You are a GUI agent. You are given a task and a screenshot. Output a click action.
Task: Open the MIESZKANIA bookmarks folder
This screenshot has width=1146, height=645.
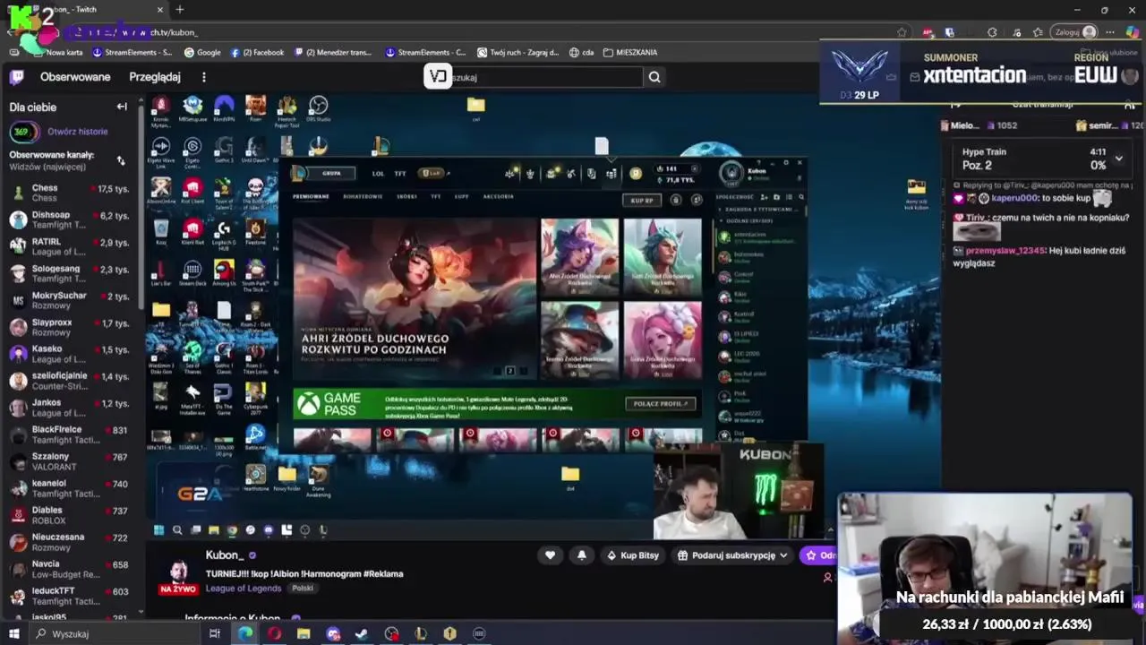[x=630, y=53]
